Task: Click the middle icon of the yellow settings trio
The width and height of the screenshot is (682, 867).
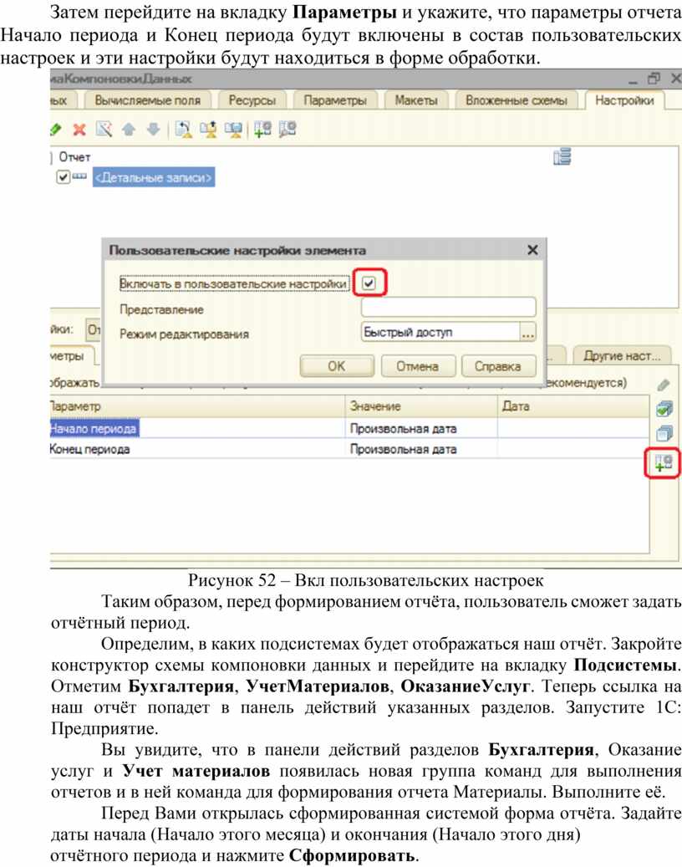Action: tap(208, 130)
